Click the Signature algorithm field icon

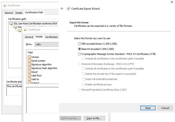(x=29, y=65)
